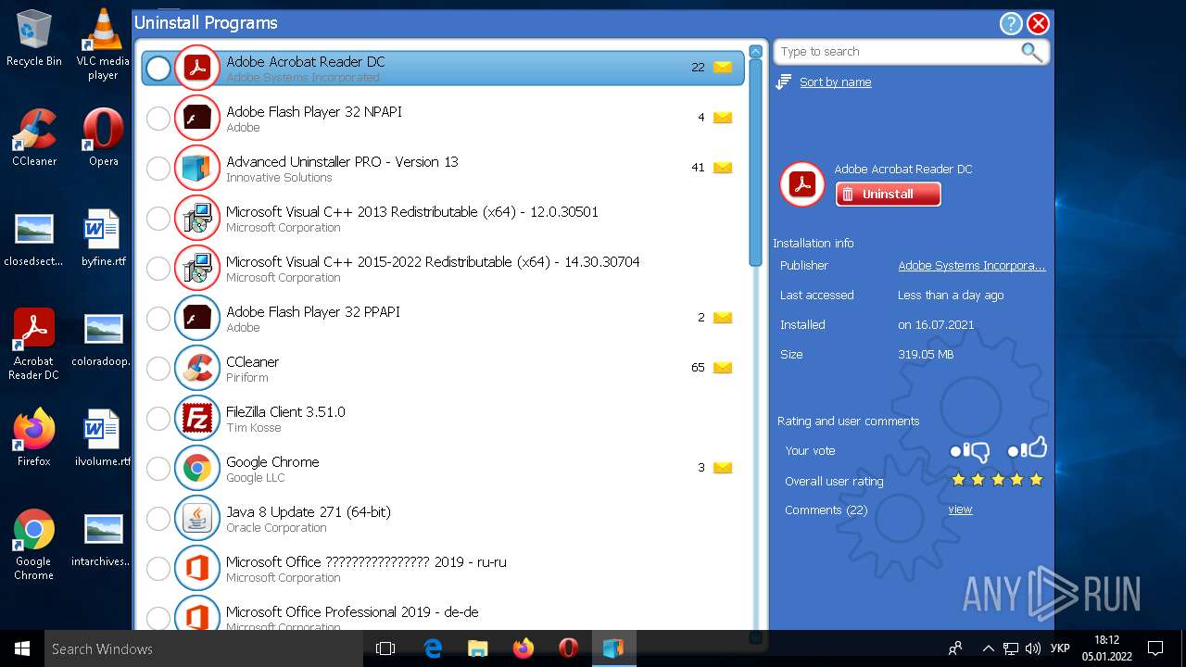Open comments envelope for Adobe Acrobat Reader DC

pos(723,68)
